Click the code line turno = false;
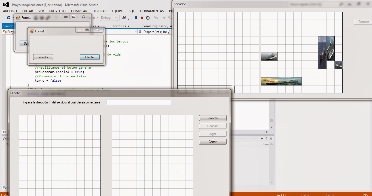Viewport: 372px width, 196px height. pyautogui.click(x=48, y=81)
